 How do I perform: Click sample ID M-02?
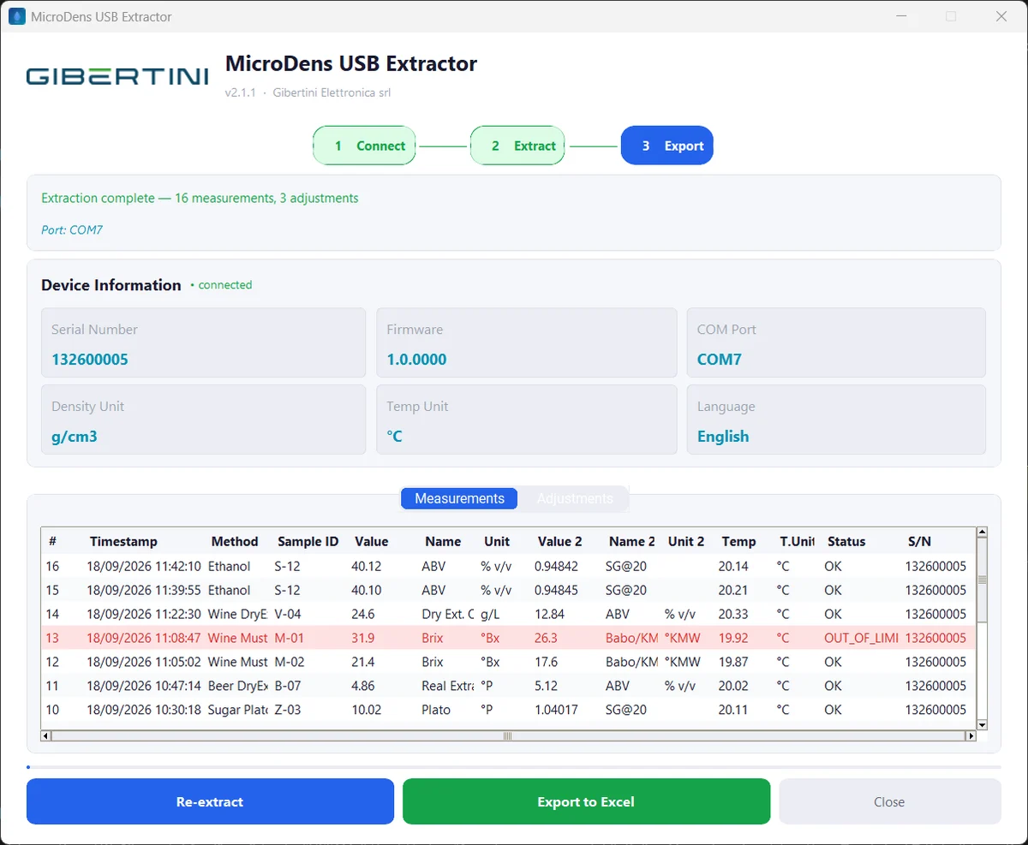tap(289, 662)
